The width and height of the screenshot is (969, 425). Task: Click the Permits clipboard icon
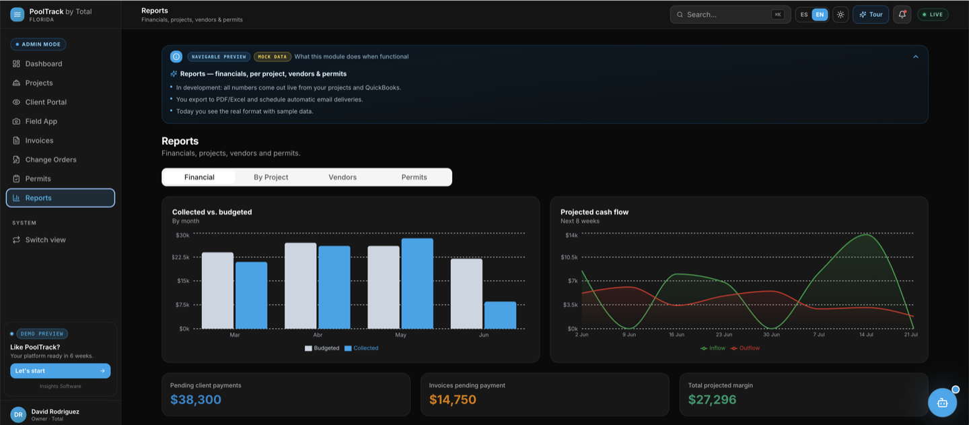point(17,178)
